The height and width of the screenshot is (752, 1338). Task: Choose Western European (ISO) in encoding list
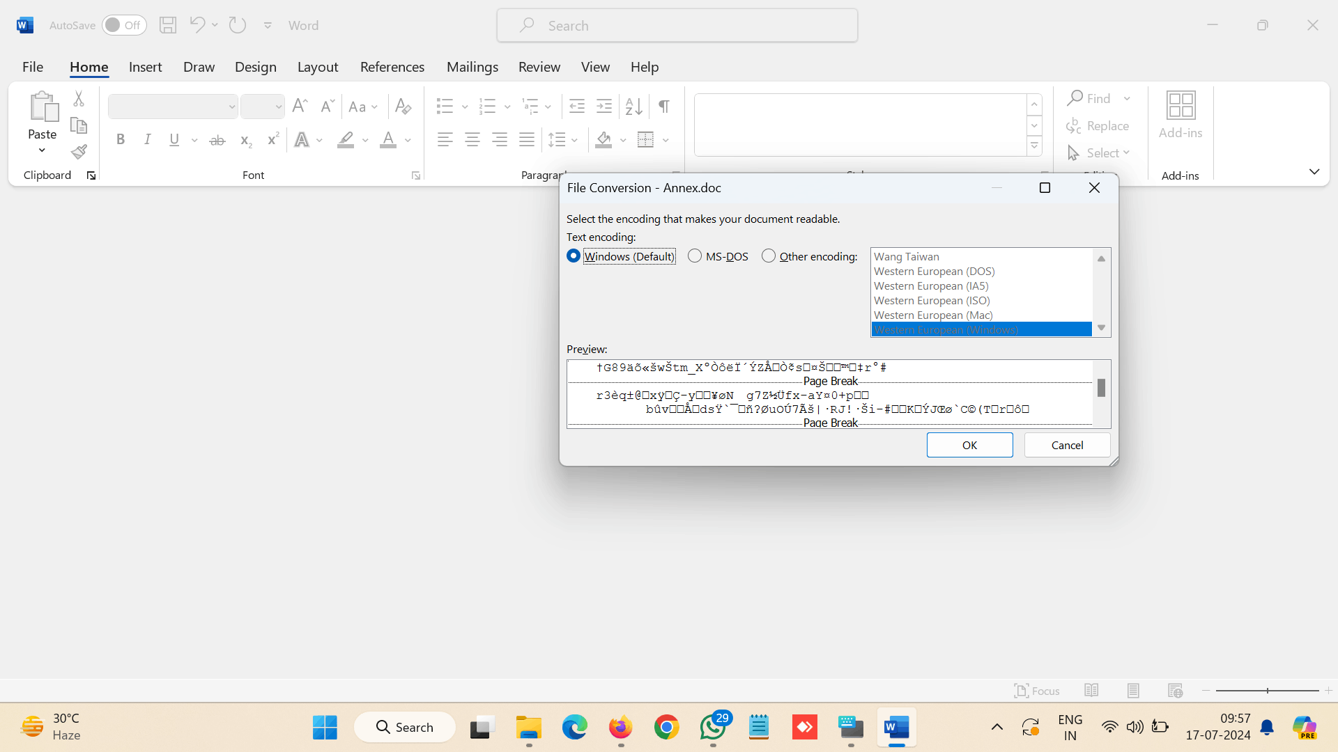click(932, 301)
